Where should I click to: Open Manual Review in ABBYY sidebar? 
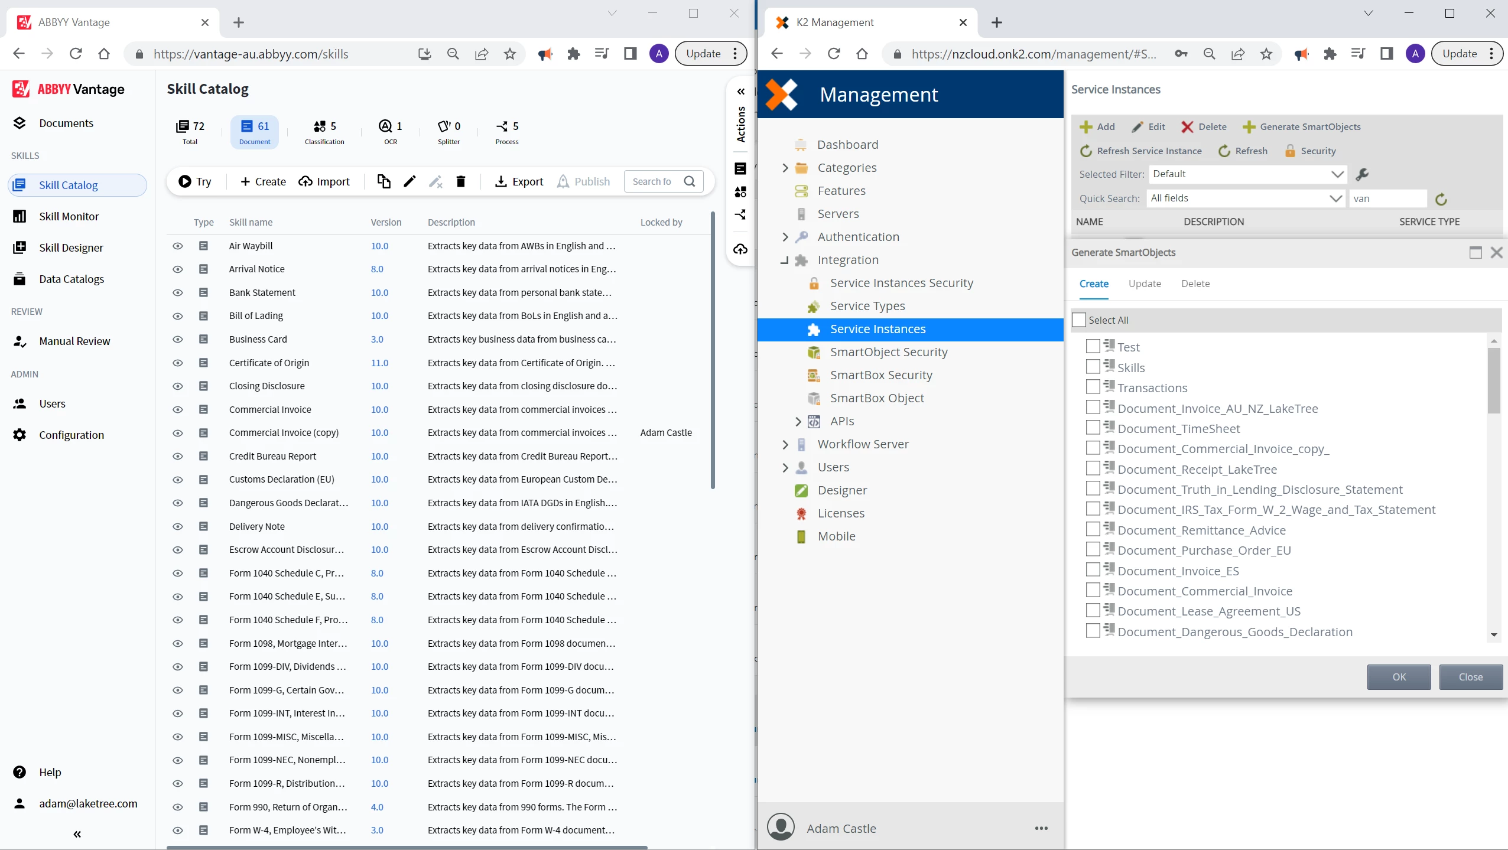click(x=74, y=341)
